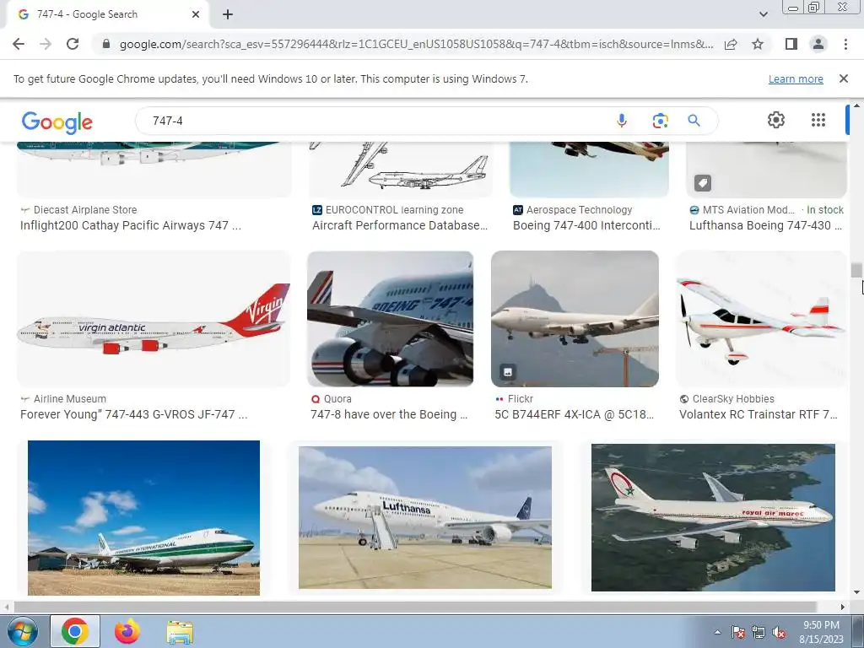864x648 pixels.
Task: Open the Virgin Atlantic 747 image
Action: click(x=154, y=318)
